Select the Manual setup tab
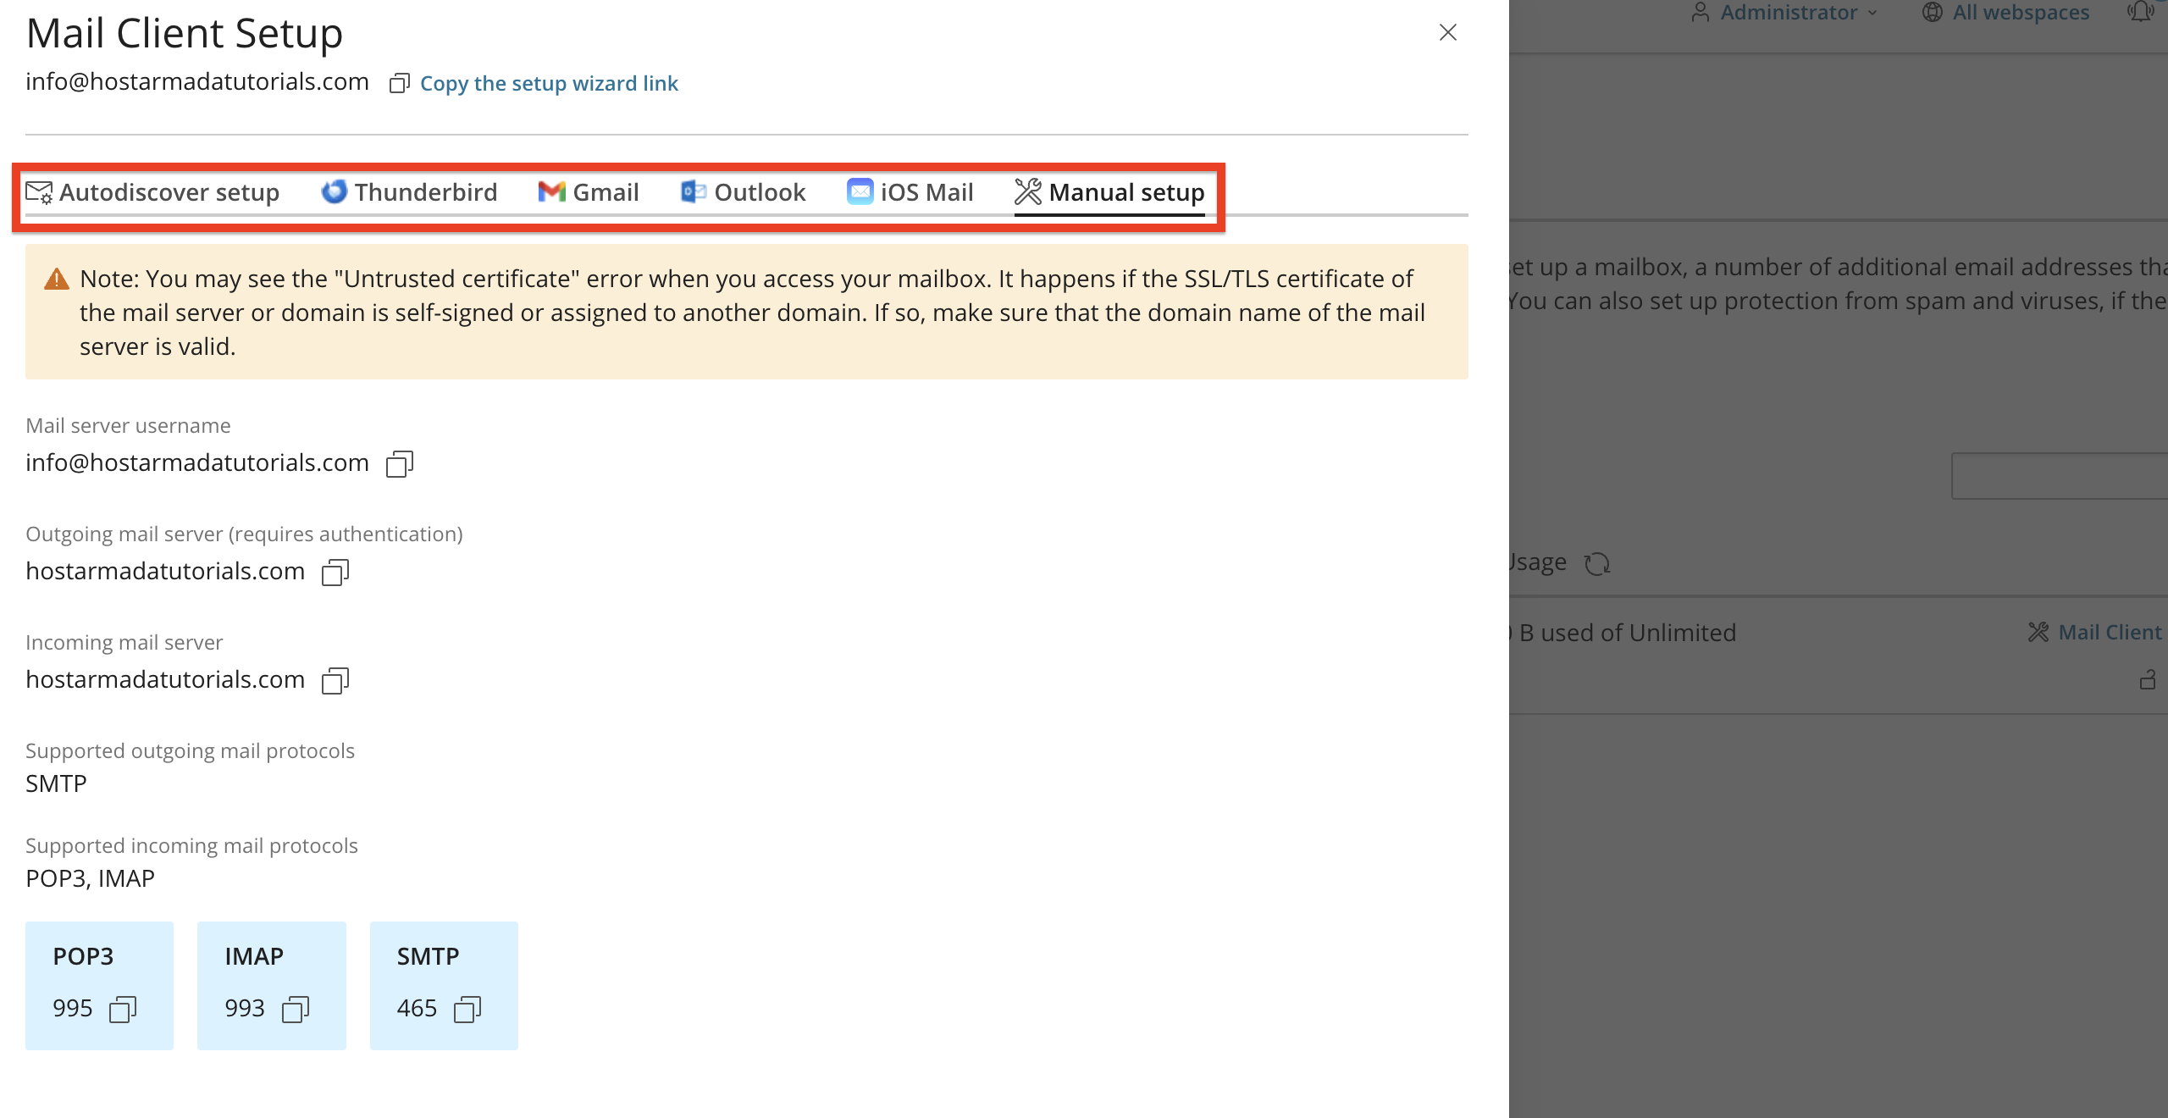The height and width of the screenshot is (1118, 2168). (1109, 192)
